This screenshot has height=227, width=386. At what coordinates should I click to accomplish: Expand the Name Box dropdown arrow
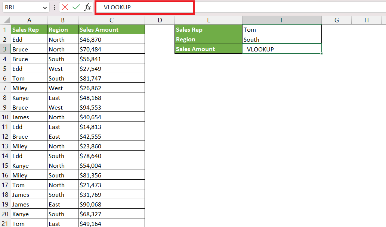coord(45,7)
